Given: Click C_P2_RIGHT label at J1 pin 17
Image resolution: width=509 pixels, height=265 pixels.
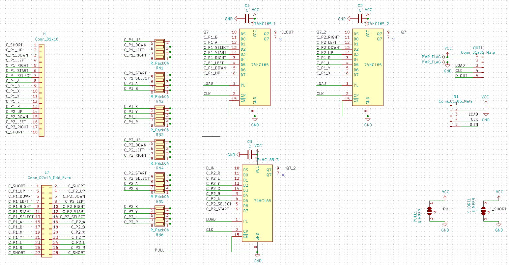Looking at the screenshot, I should click(x=17, y=127).
